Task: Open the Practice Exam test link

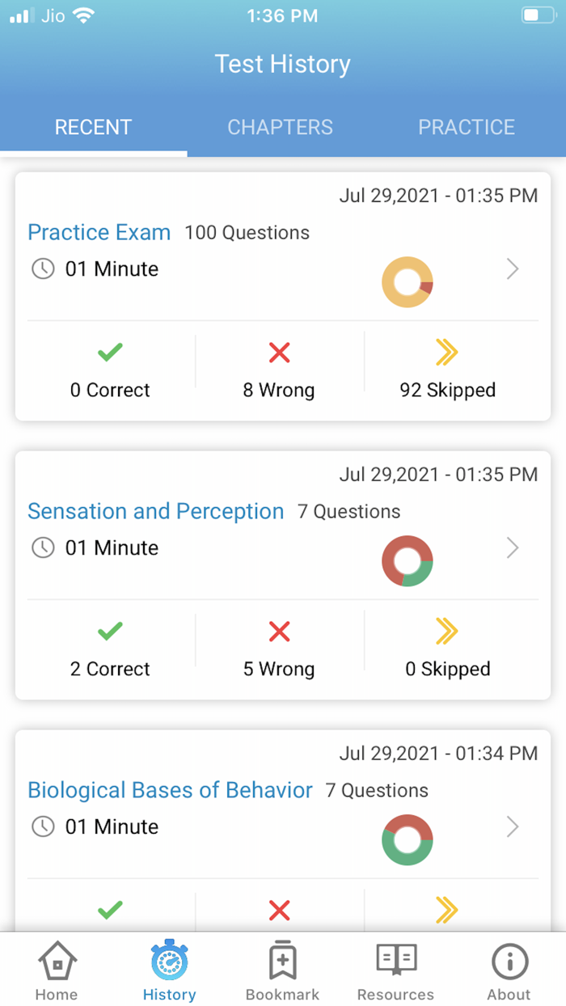Action: pyautogui.click(x=99, y=232)
